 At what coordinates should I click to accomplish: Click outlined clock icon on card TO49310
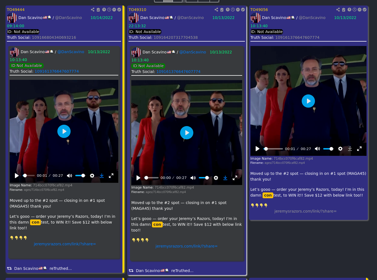pyautogui.click(x=233, y=10)
